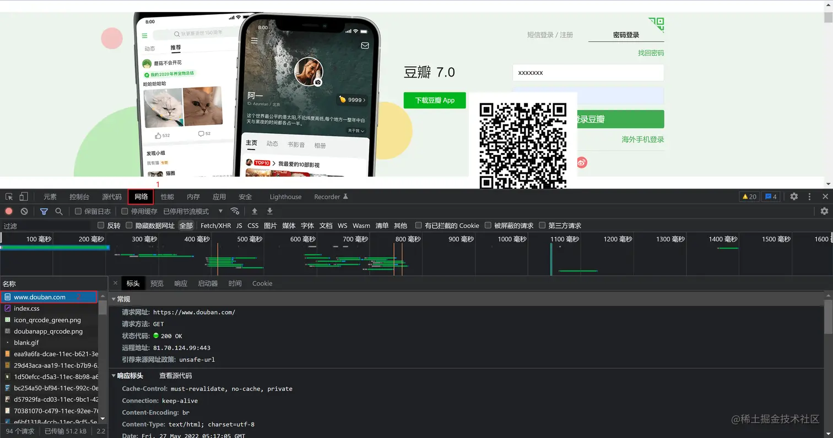Switch to 应用 panel tab

(219, 197)
